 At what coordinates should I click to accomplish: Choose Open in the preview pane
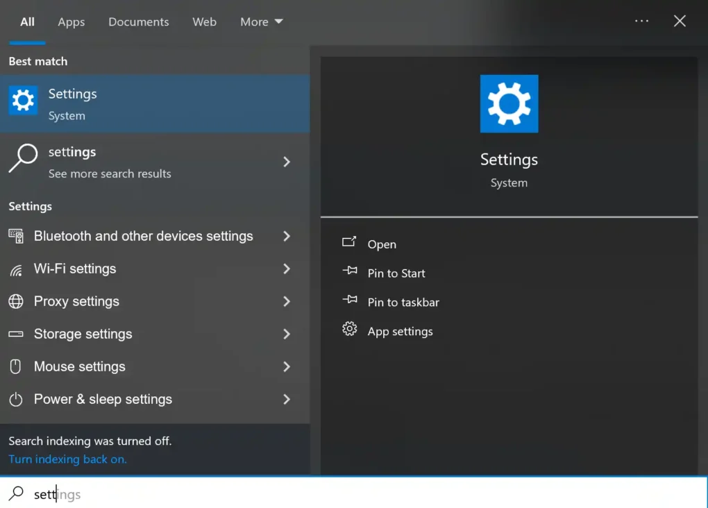pos(382,244)
